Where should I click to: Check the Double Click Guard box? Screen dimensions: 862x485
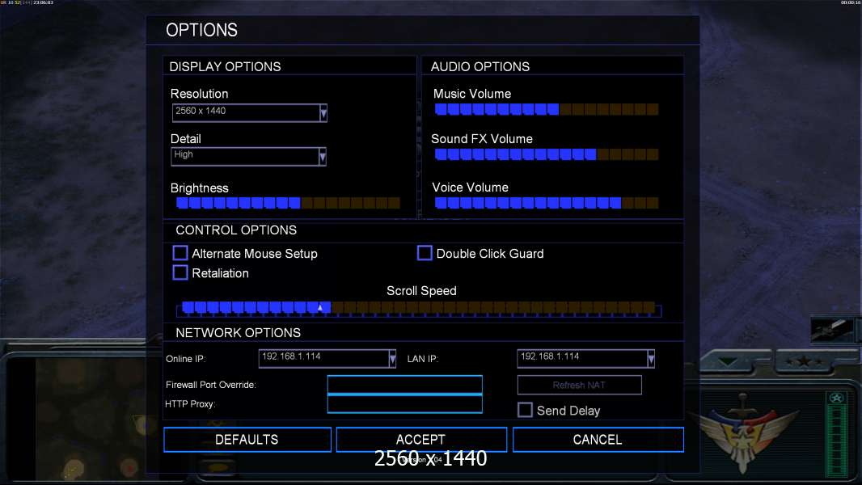425,254
